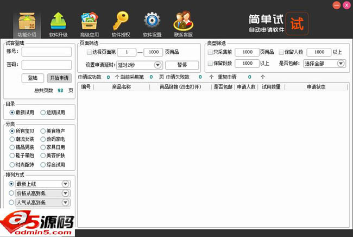Open the 选择全部 是否包邮 dropdown

[341, 63]
